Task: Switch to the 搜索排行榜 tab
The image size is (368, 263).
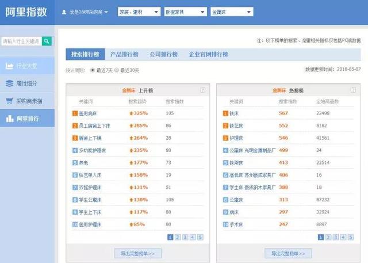Action: 85,55
